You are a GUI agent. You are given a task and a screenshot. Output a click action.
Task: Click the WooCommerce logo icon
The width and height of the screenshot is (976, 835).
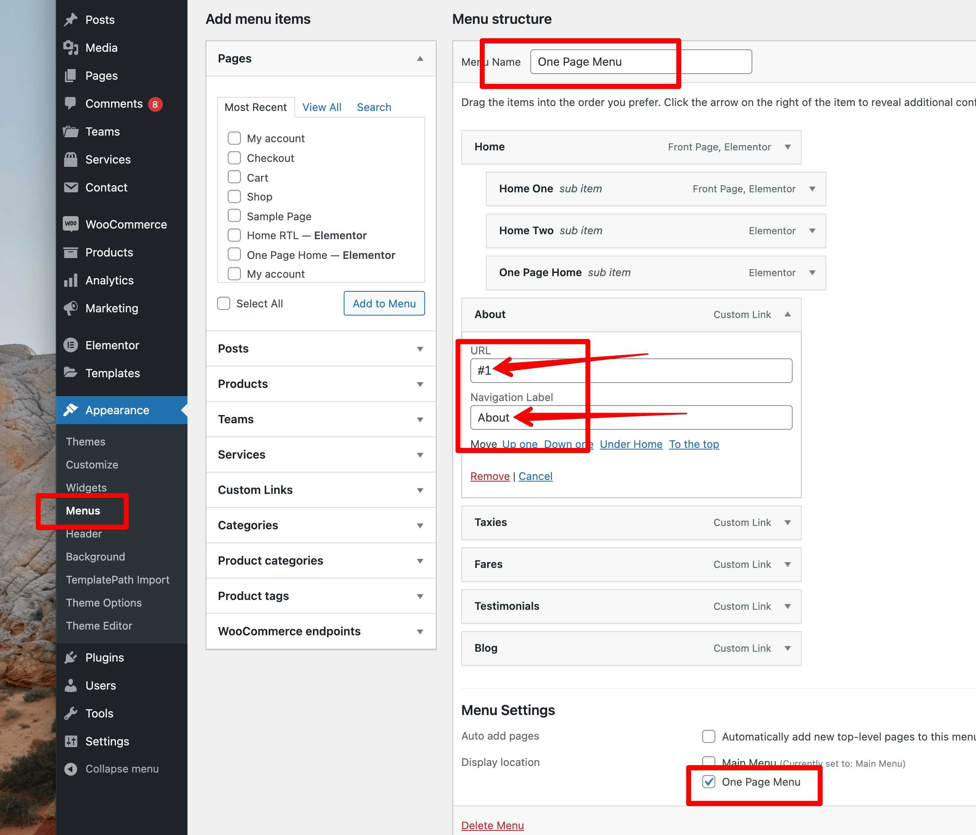click(x=71, y=224)
